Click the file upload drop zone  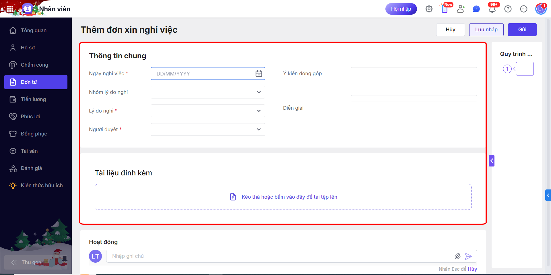click(283, 197)
